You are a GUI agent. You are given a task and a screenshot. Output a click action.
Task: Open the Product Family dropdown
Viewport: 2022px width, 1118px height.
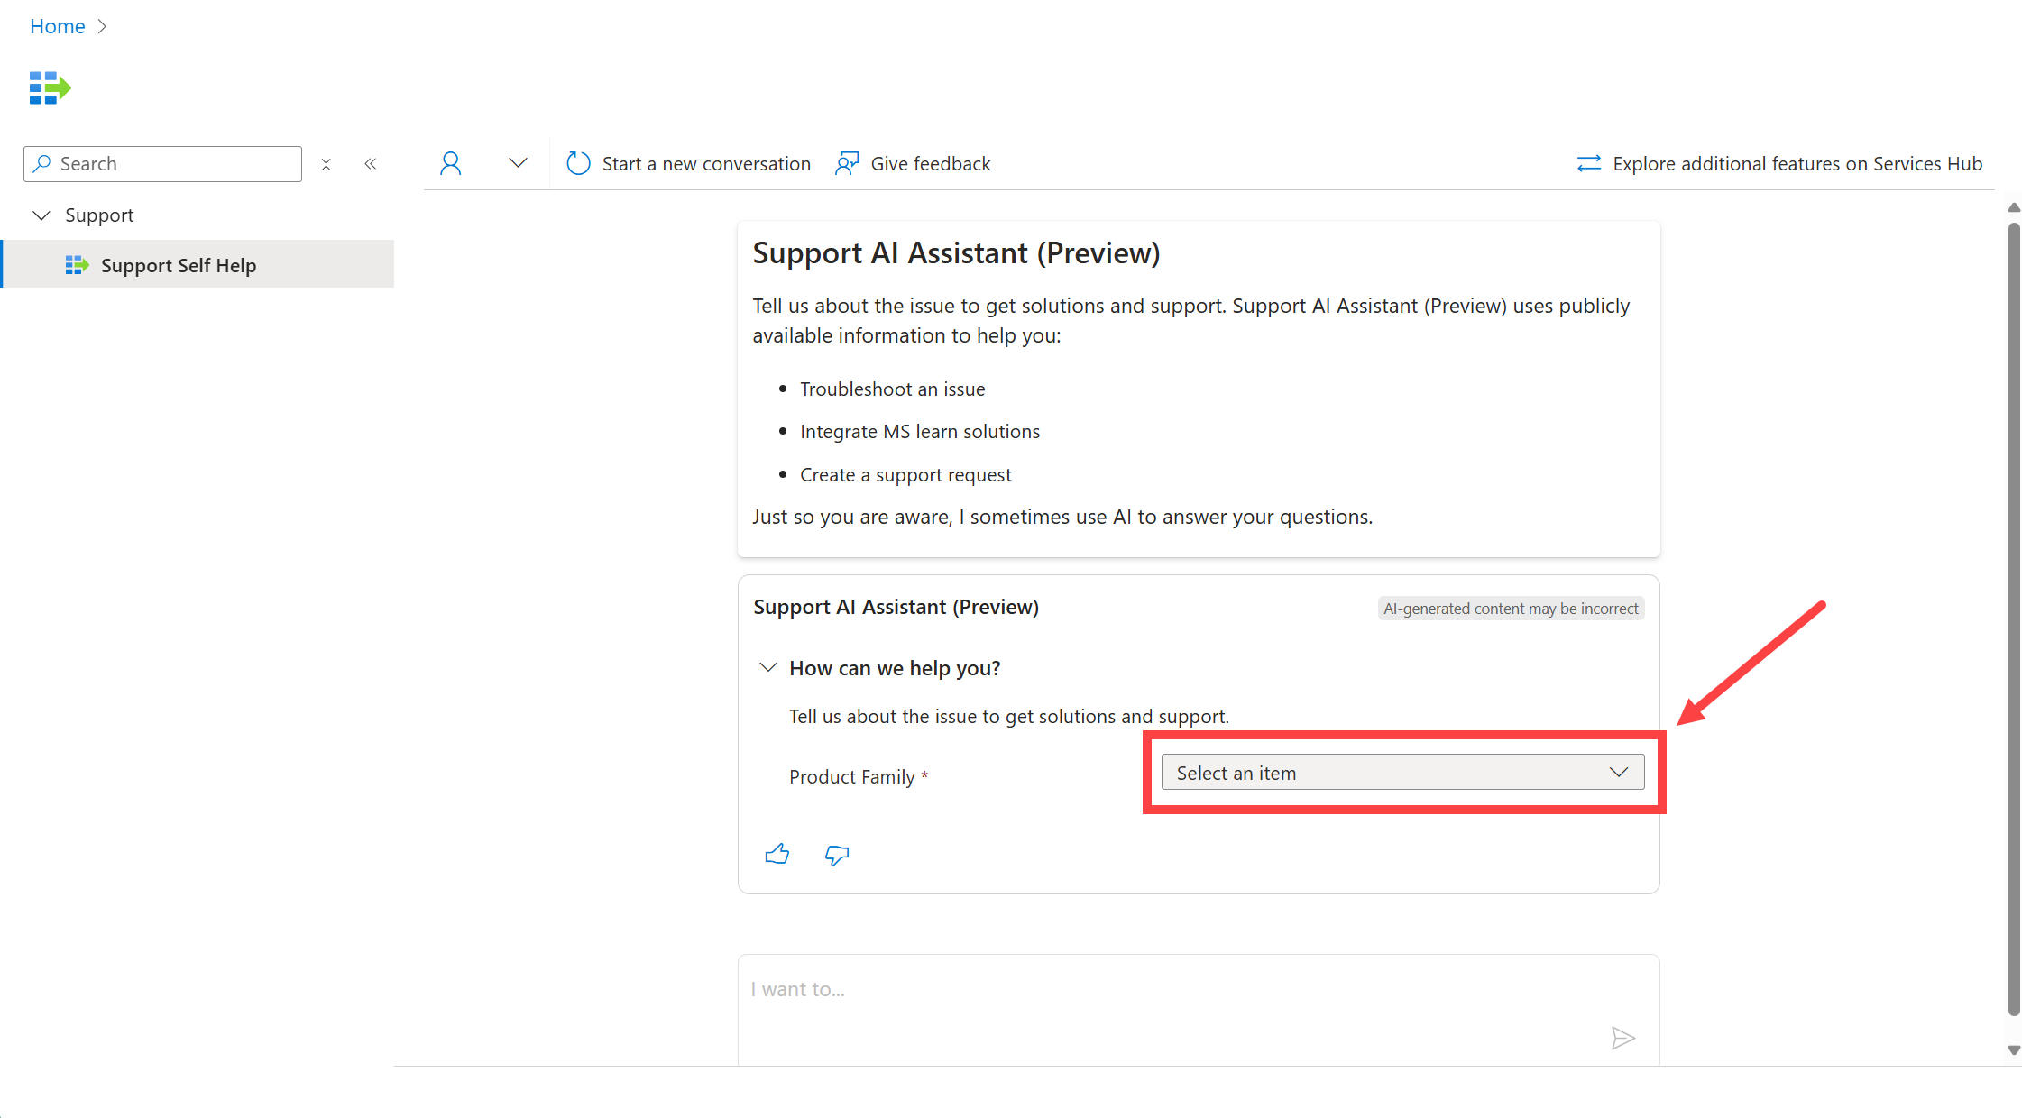click(1402, 773)
